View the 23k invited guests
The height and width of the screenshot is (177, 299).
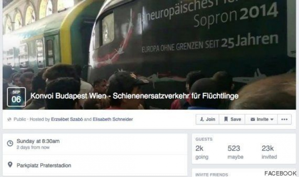[269, 152]
